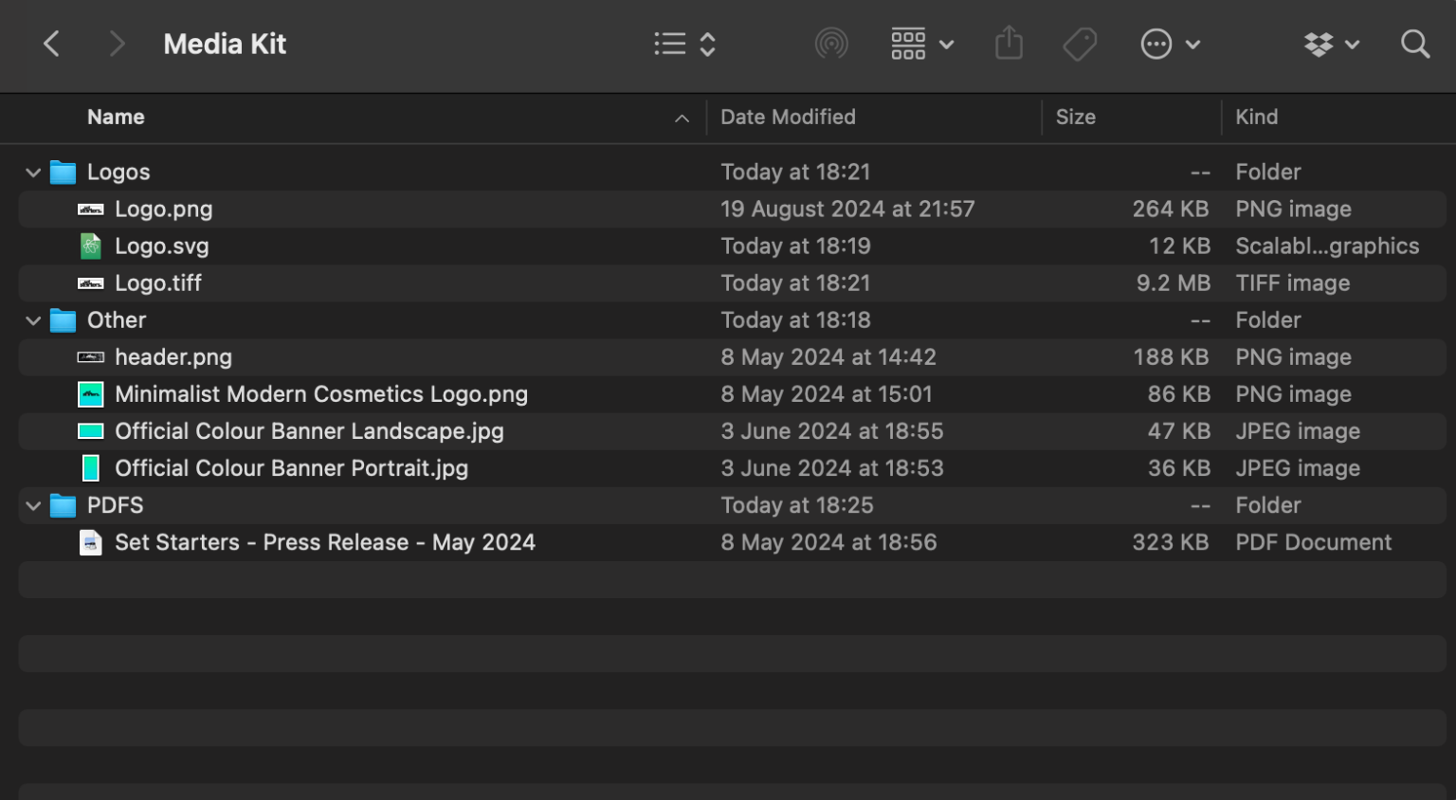The height and width of the screenshot is (800, 1456).
Task: Click the Minimalist Modern Cosmetics Logo thumbnail
Action: coord(90,393)
